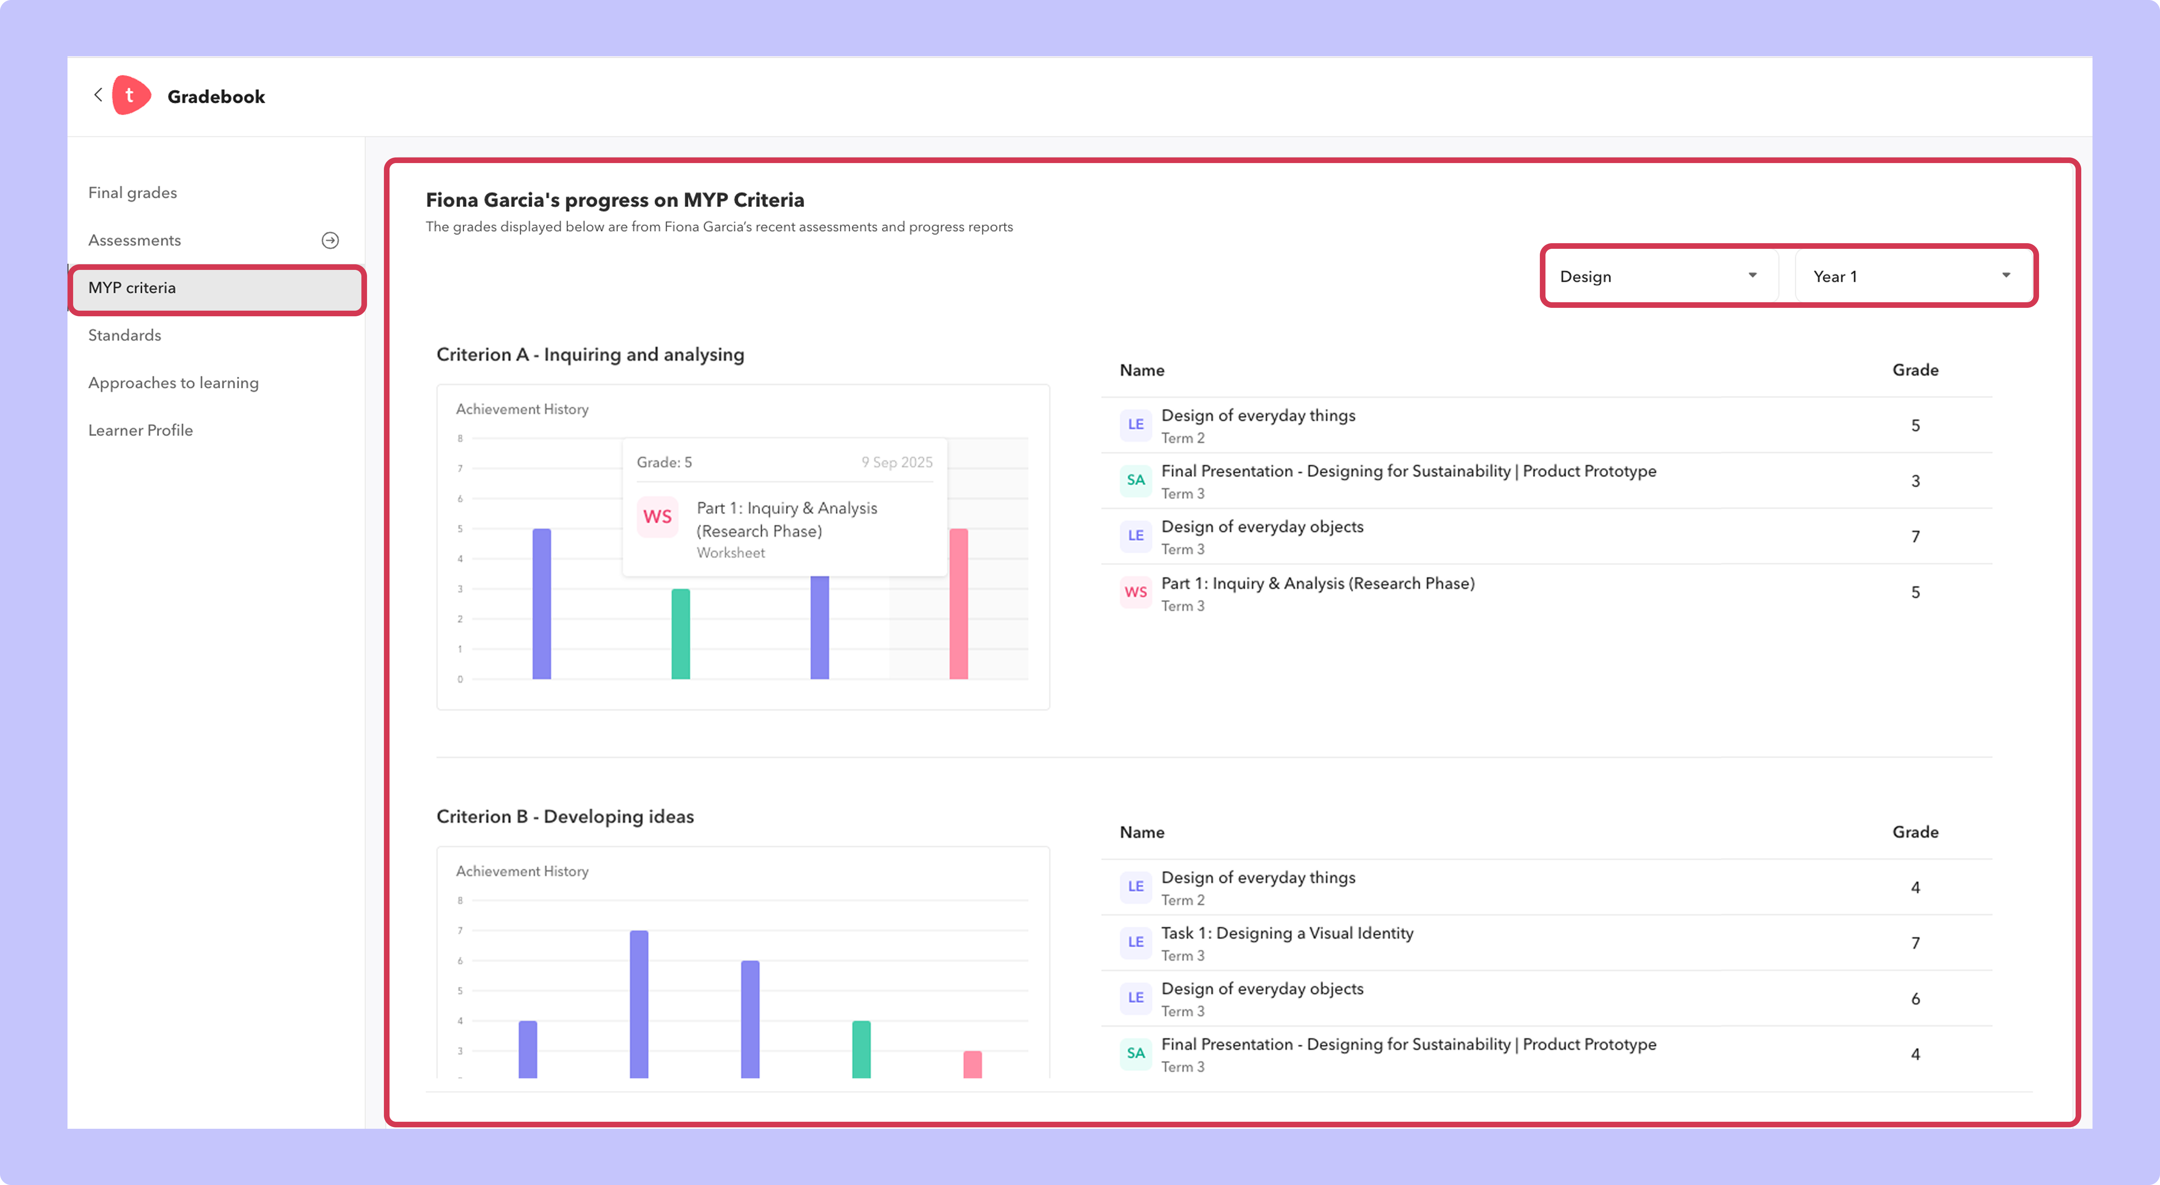
Task: Click grade 4 for Criterion B Design of everyday things
Action: pos(1915,887)
